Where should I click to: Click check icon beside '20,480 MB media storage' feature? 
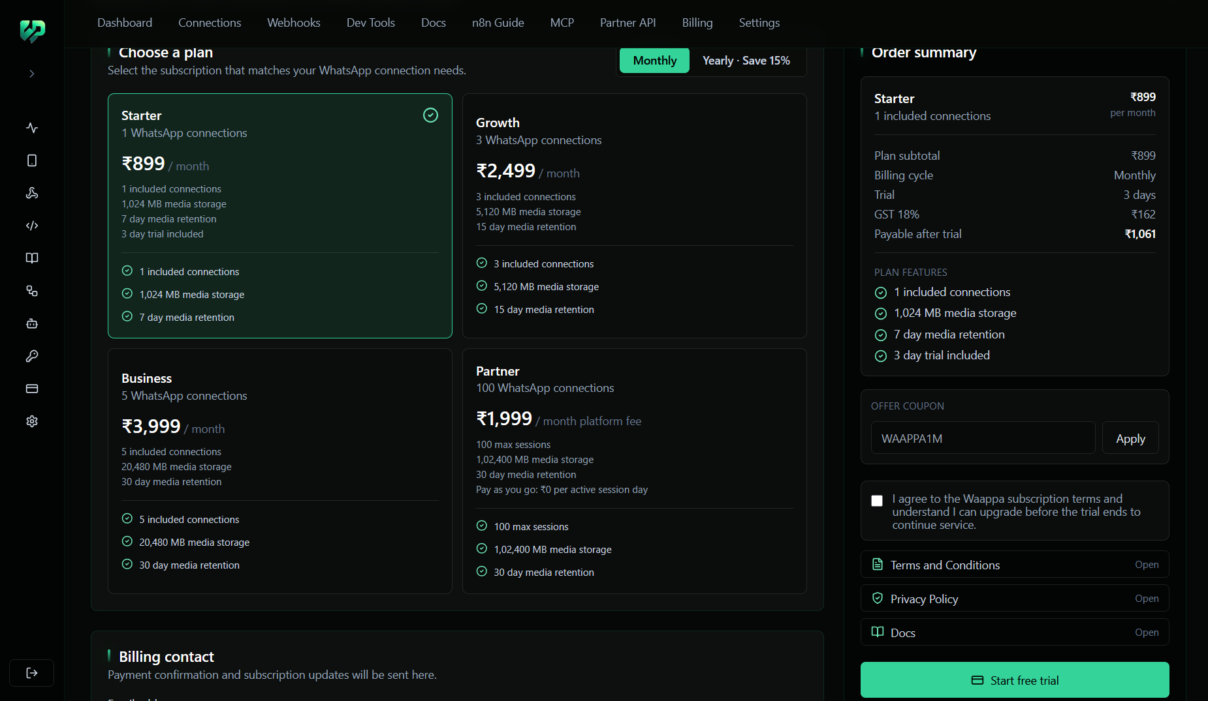127,541
